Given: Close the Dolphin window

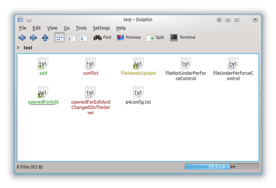Looking at the screenshot, I should pos(255,19).
